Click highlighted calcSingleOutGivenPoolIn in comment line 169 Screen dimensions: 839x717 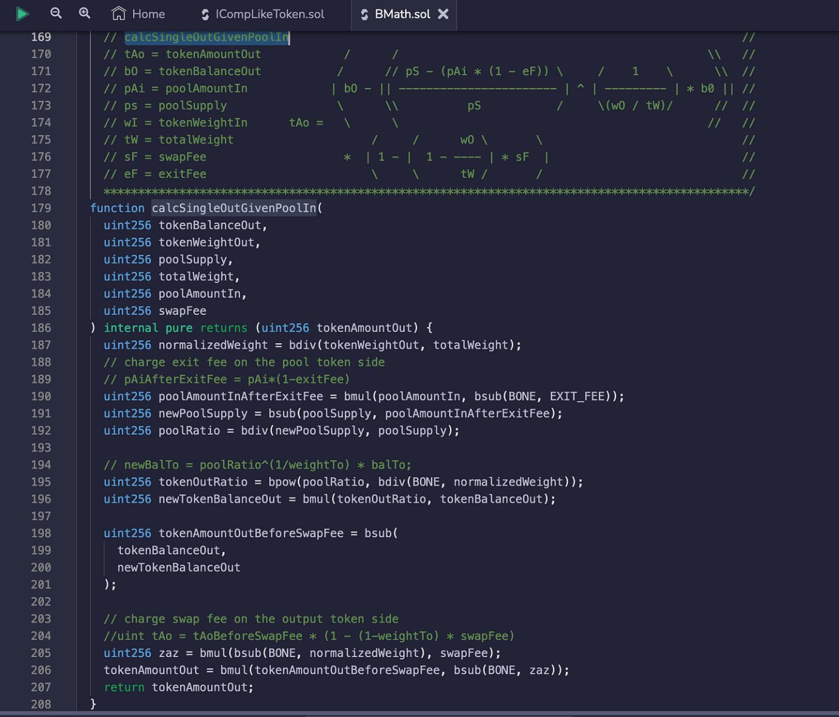pos(207,37)
